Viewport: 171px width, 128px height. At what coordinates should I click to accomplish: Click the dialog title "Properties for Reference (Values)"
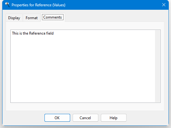39,5
